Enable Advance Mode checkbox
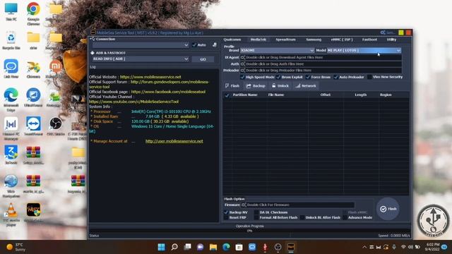The image size is (452, 254). click(x=345, y=217)
